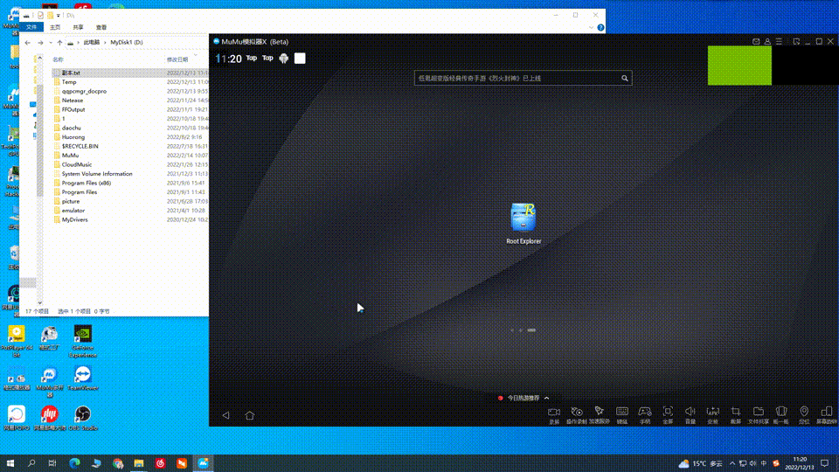
Task: Open volume control in MuMu toolbar
Action: click(690, 415)
